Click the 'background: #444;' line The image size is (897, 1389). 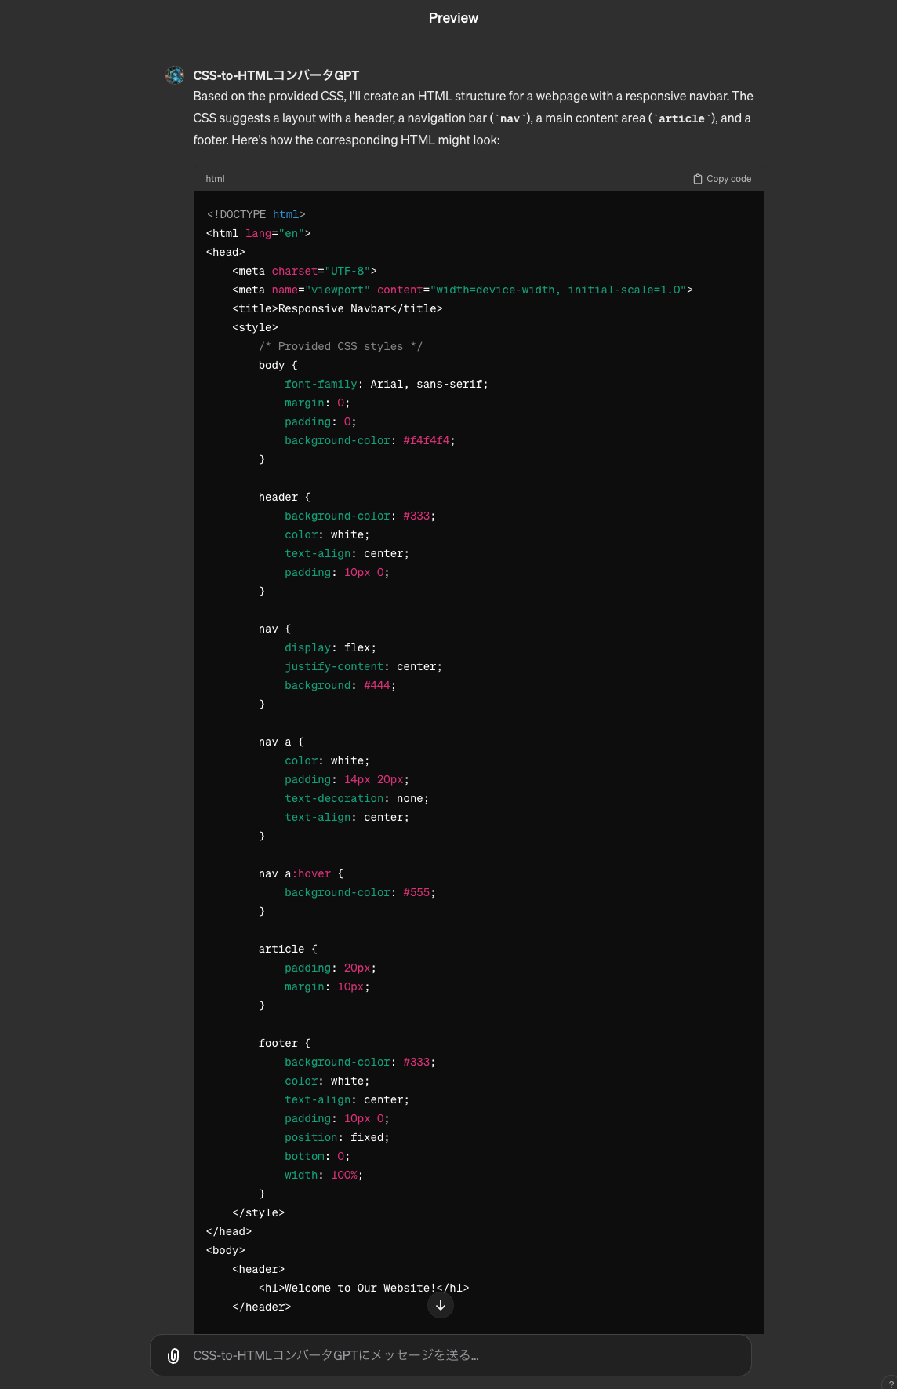pyautogui.click(x=340, y=685)
